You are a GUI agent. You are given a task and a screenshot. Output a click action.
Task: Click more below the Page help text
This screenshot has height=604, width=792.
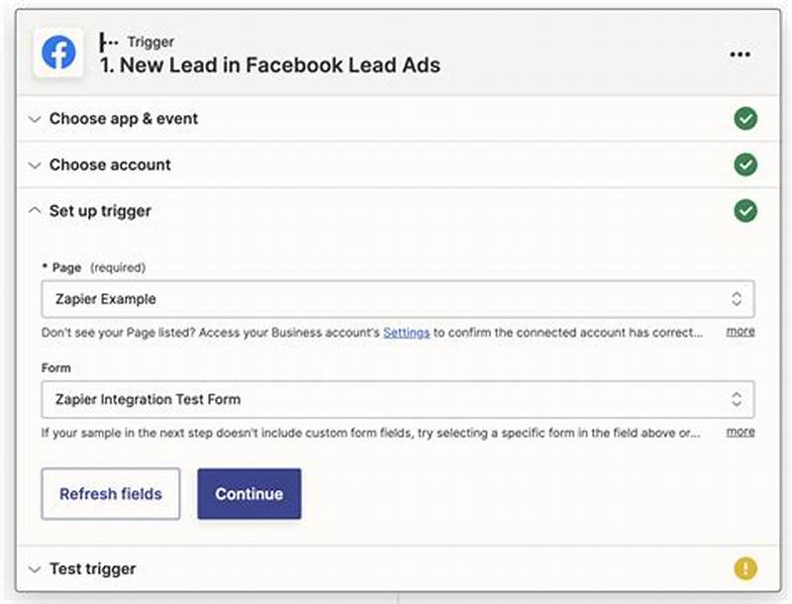coord(741,333)
